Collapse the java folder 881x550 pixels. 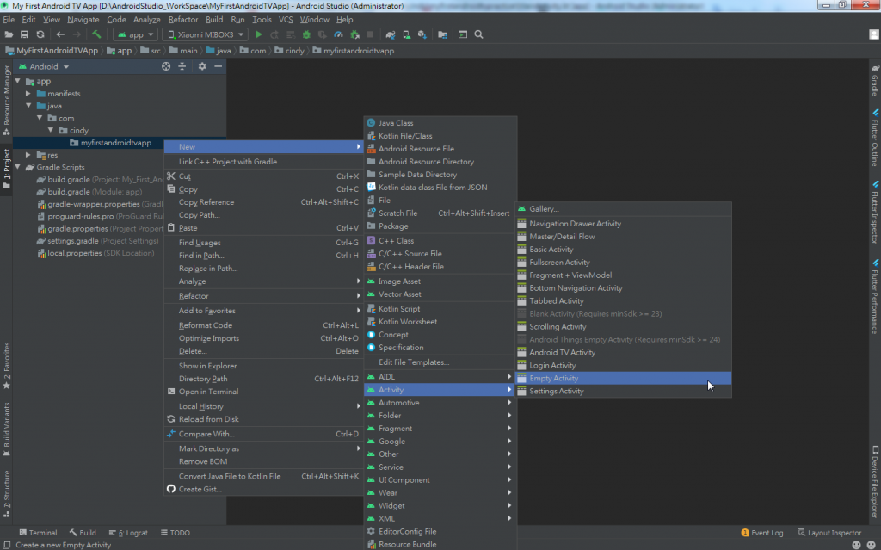click(x=28, y=106)
